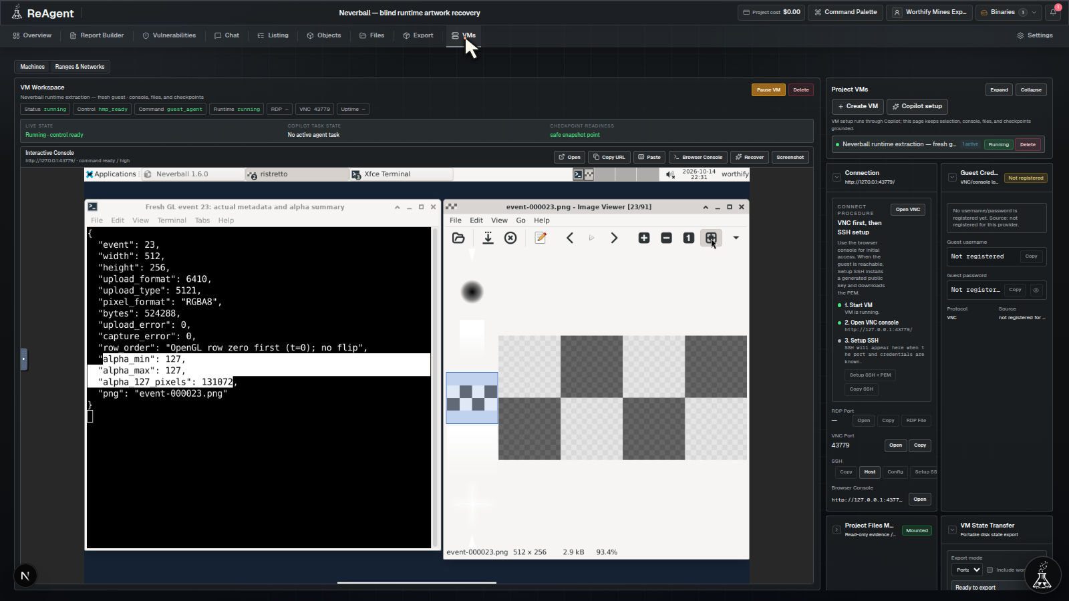Open the Export mode dropdown
The image size is (1069, 601).
click(967, 570)
